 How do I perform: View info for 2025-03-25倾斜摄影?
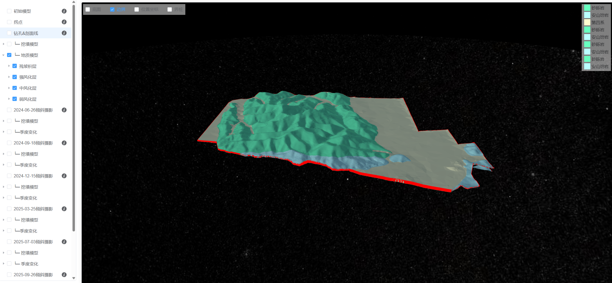pyautogui.click(x=64, y=209)
